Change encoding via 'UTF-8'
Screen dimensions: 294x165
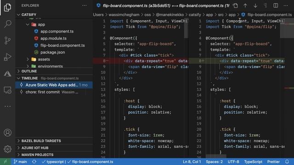(x=233, y=162)
